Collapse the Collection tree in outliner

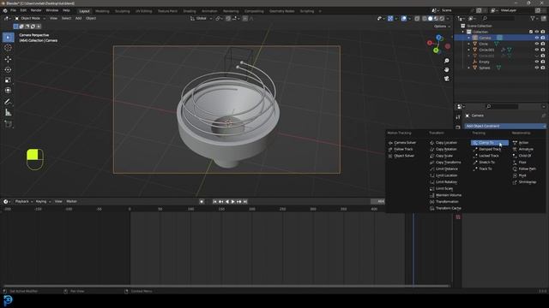pos(463,32)
